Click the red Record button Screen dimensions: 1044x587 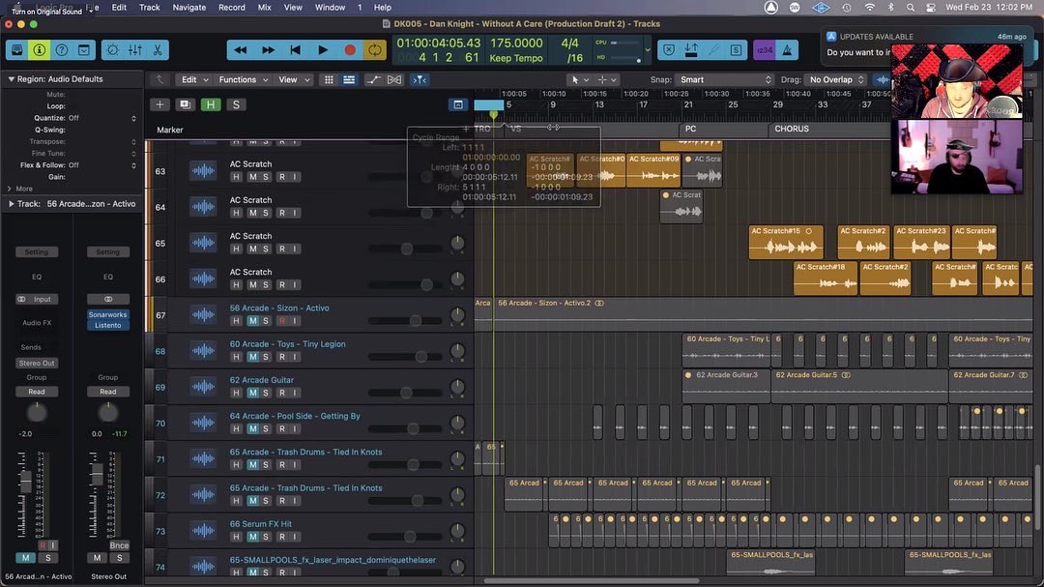pyautogui.click(x=350, y=50)
